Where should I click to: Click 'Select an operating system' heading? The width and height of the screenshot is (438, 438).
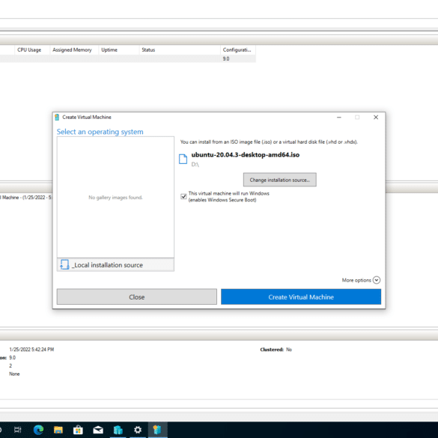(100, 132)
